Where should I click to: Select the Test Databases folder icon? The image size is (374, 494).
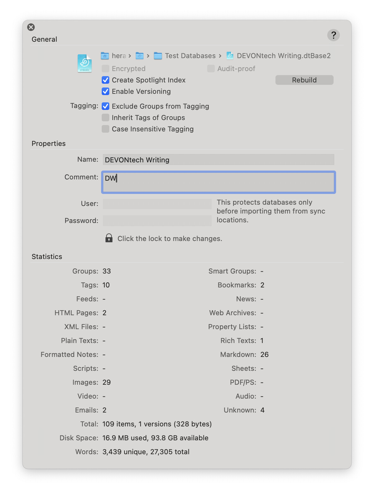click(158, 56)
